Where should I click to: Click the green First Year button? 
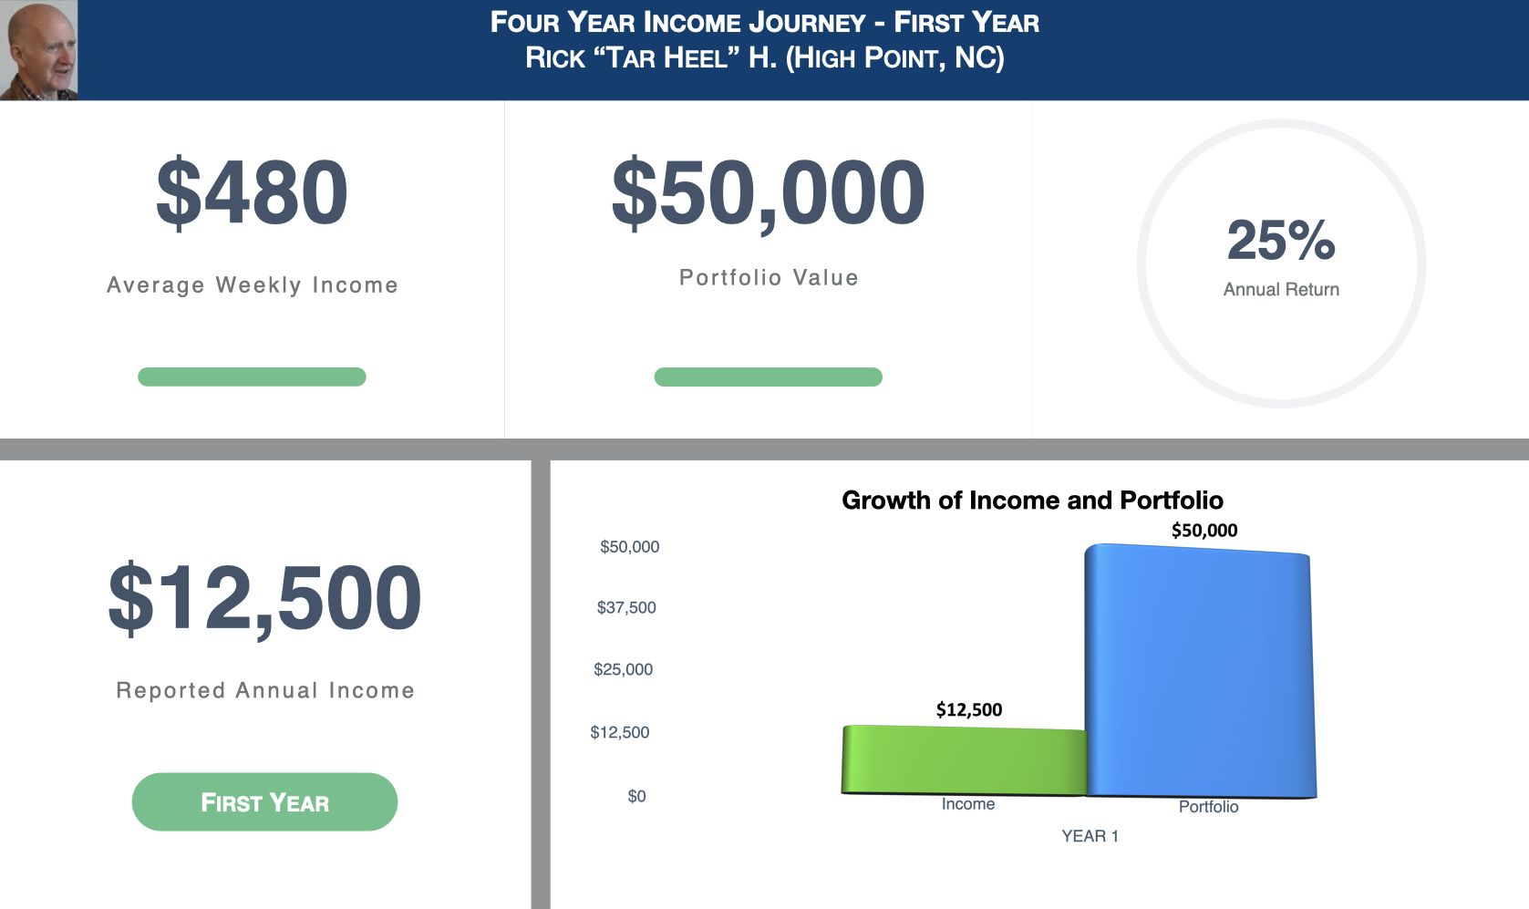[x=264, y=802]
